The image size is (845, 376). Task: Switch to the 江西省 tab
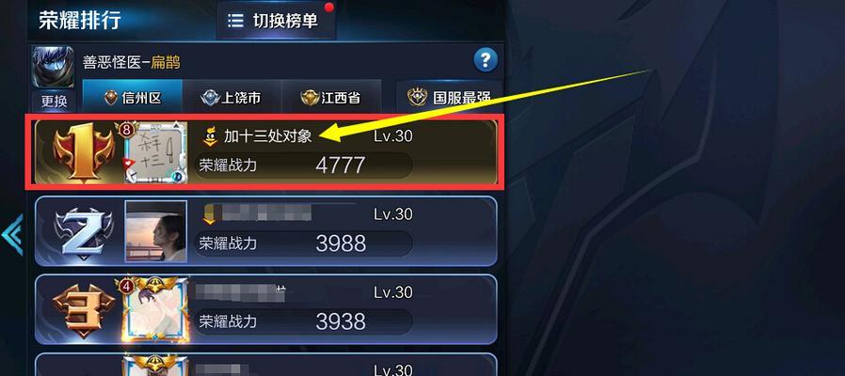click(331, 98)
